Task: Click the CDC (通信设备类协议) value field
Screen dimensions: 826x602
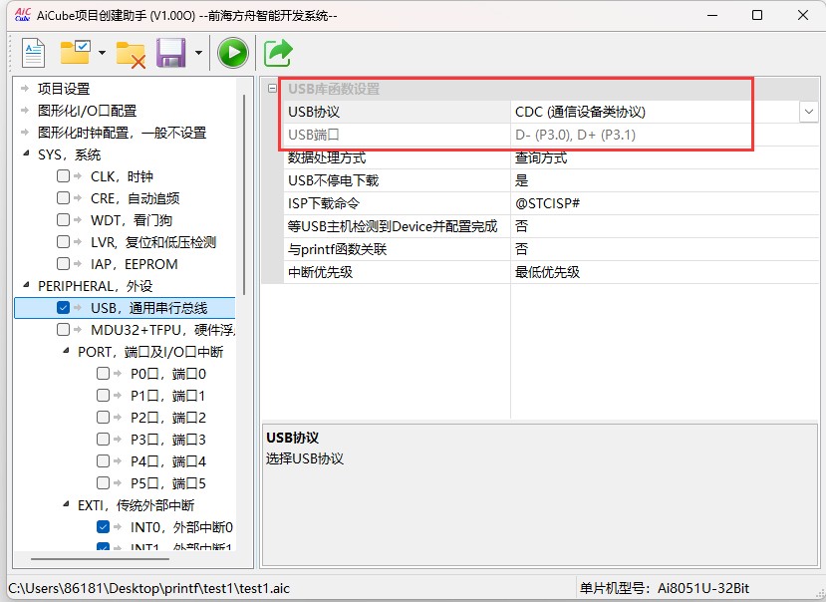Action: tap(655, 112)
